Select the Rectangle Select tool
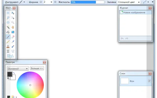Image resolution: width=157 pixels, height=98 pixels. (8, 13)
